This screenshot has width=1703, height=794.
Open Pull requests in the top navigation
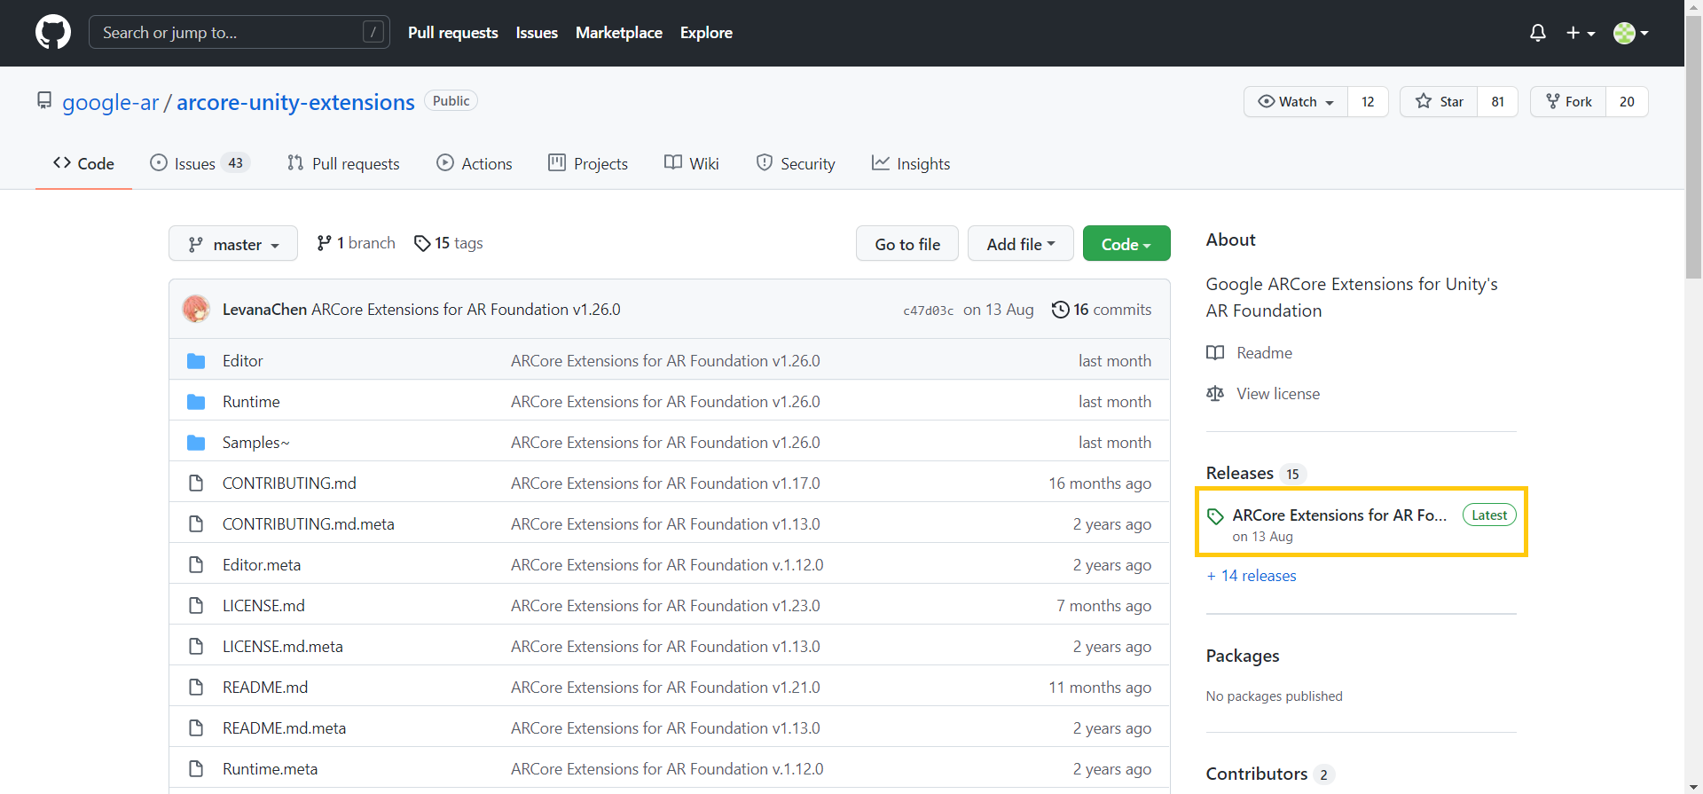(x=453, y=33)
